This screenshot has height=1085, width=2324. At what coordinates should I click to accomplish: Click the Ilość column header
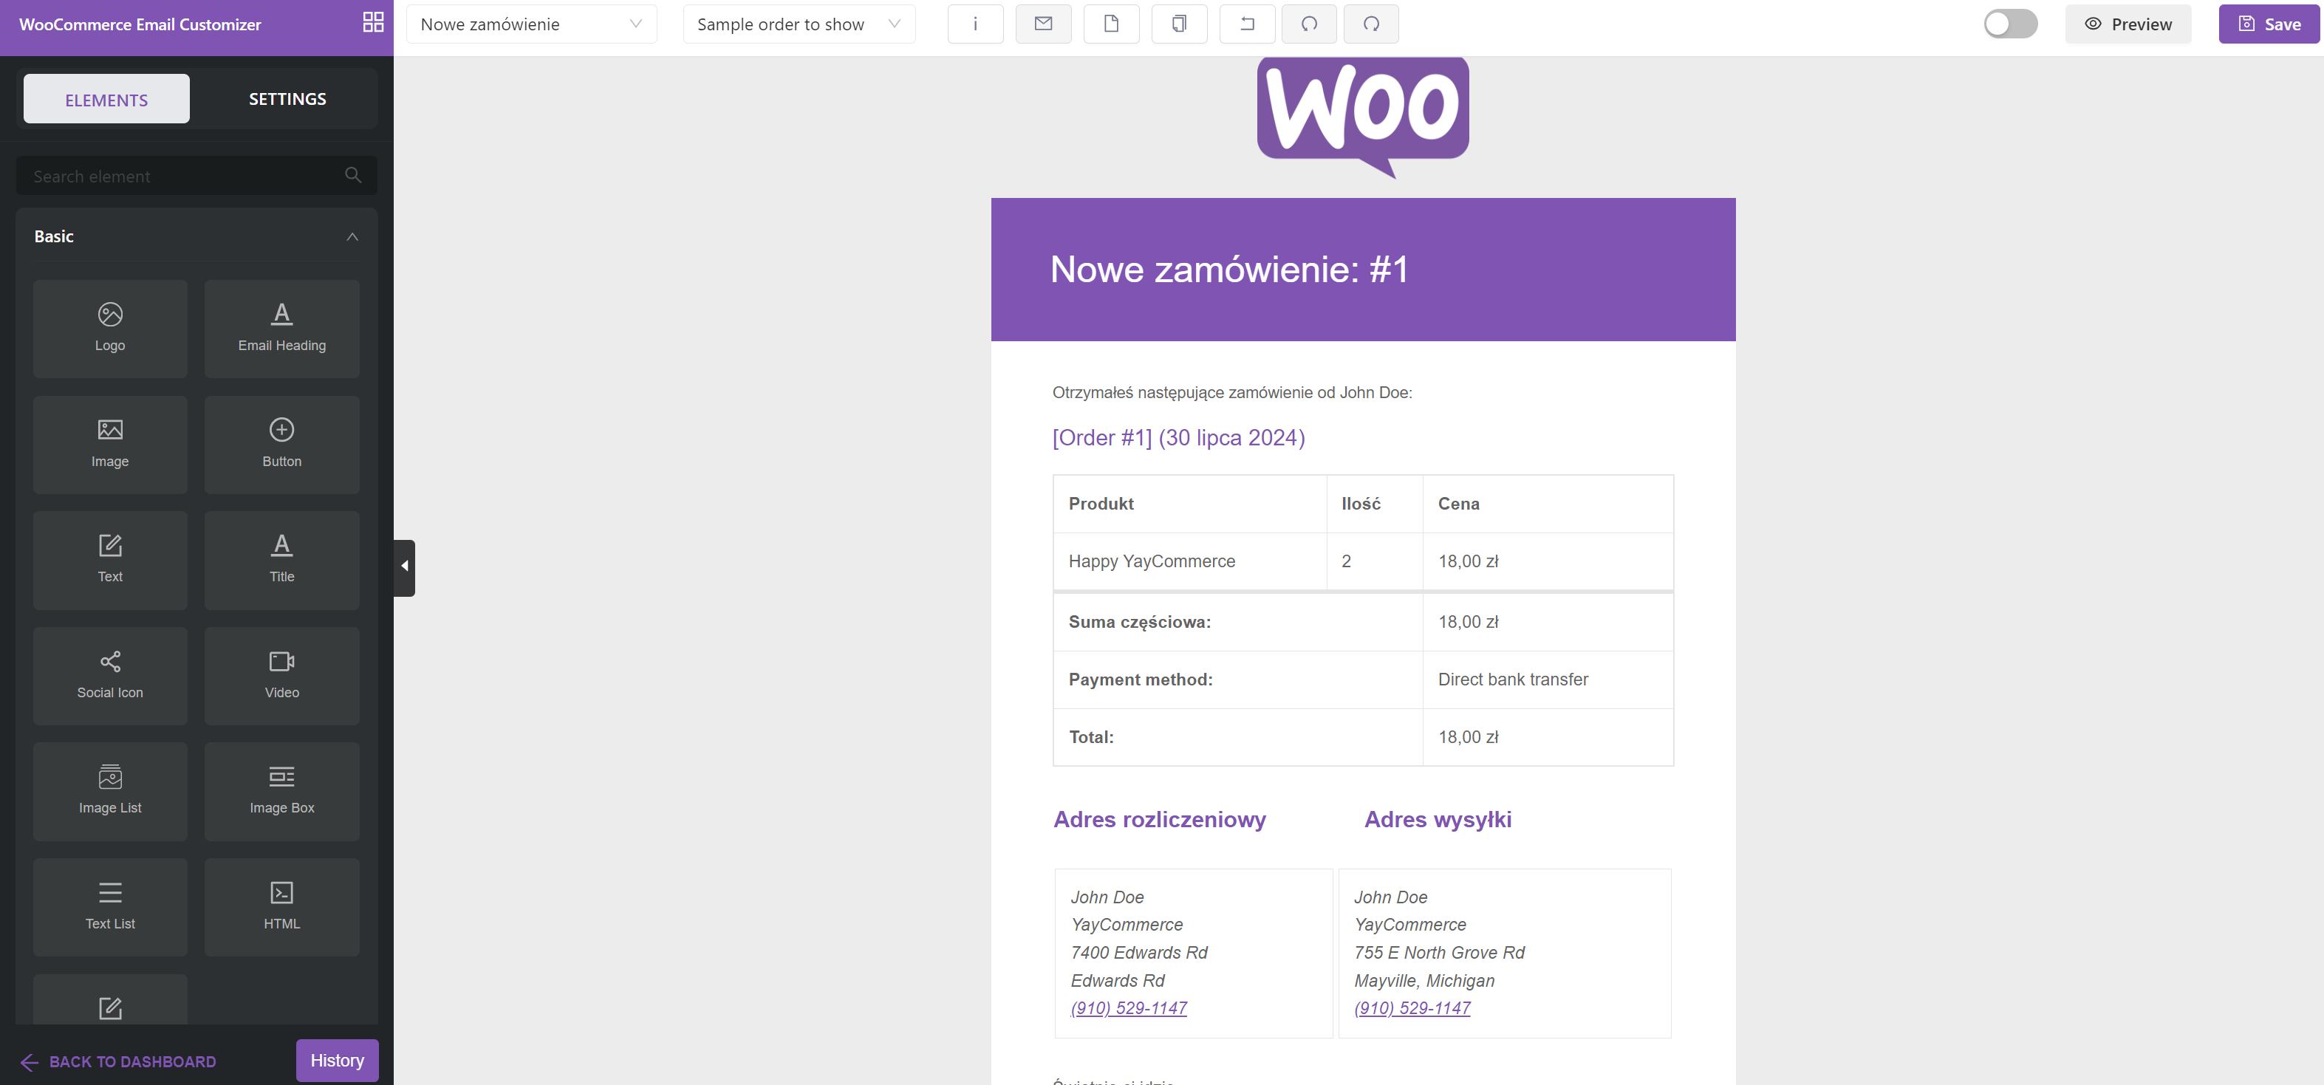[x=1361, y=503]
